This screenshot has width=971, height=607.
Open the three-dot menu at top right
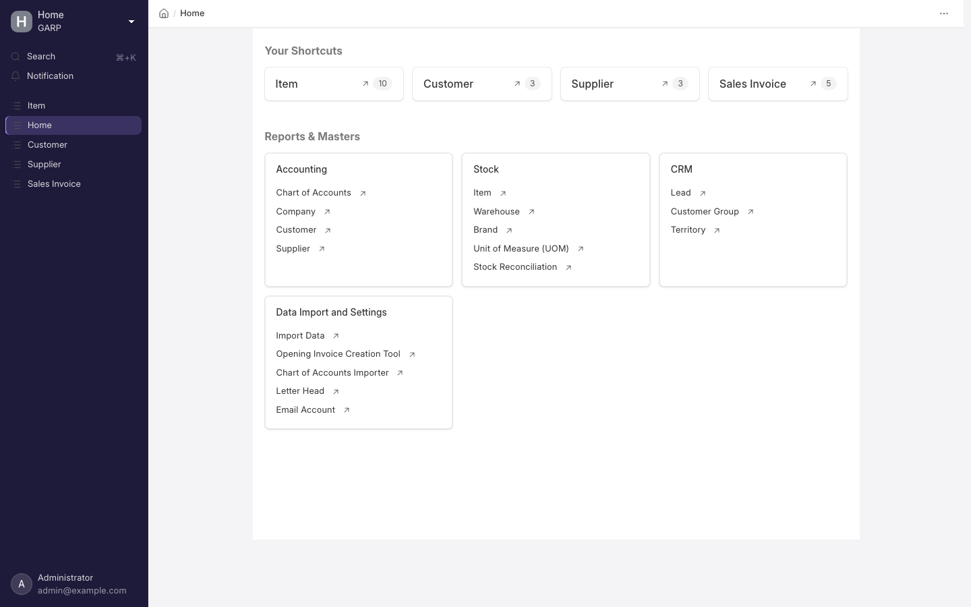point(944,13)
